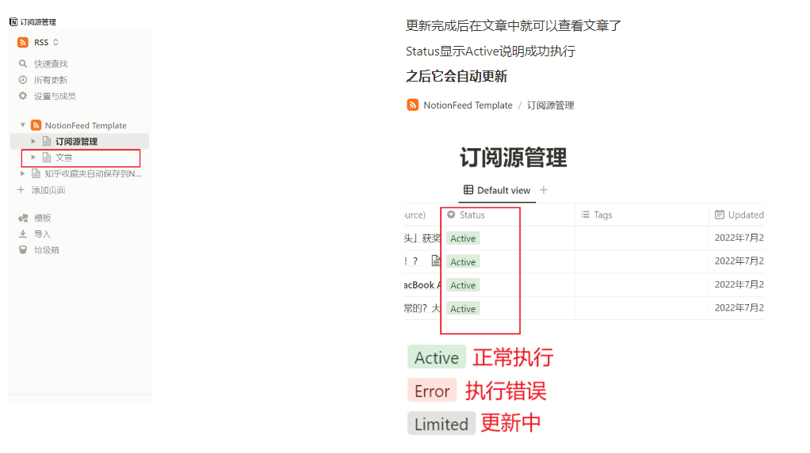Click the 模板 templates icon
This screenshot has height=453, width=810.
click(x=23, y=218)
